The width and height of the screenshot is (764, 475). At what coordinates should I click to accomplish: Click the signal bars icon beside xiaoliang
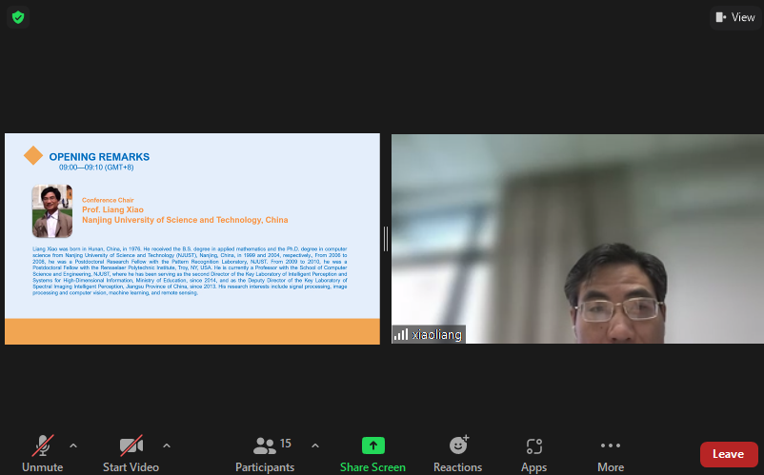tap(401, 334)
